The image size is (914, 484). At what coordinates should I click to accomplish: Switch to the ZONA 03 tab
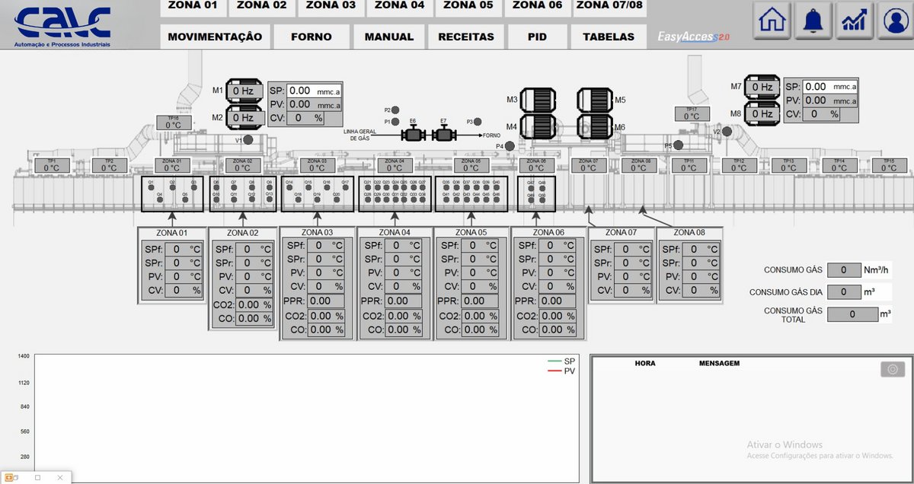coord(331,8)
